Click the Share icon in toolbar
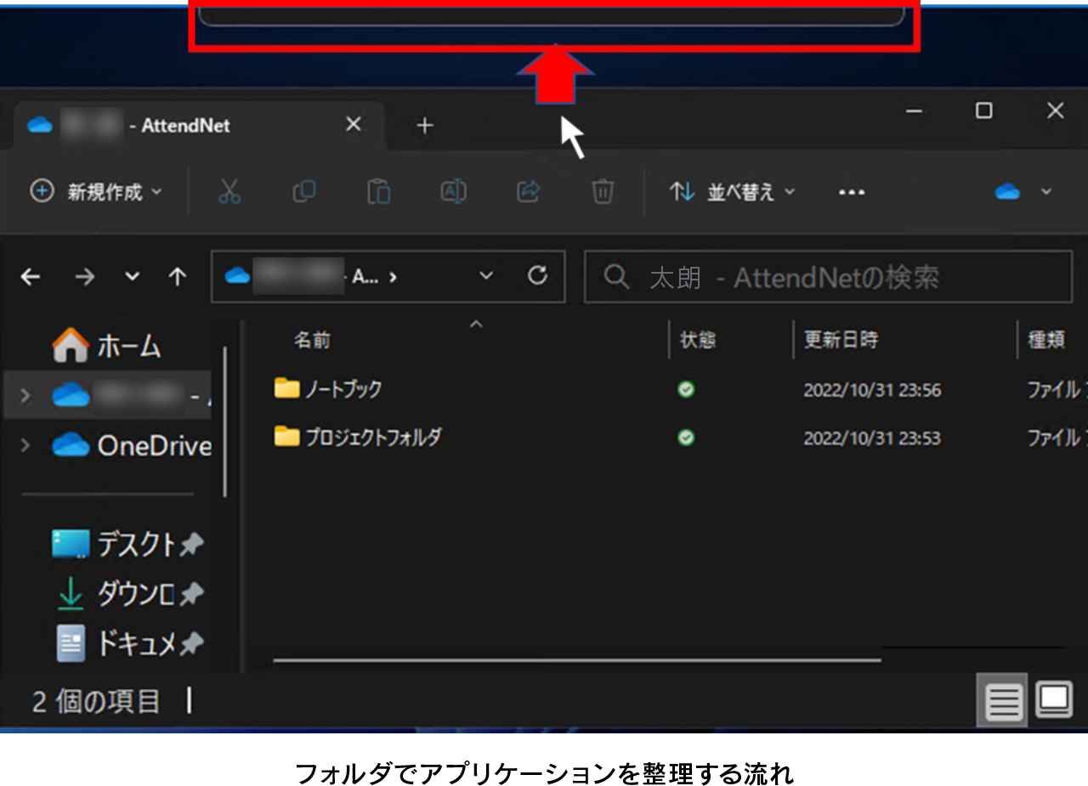1088x786 pixels. click(528, 192)
